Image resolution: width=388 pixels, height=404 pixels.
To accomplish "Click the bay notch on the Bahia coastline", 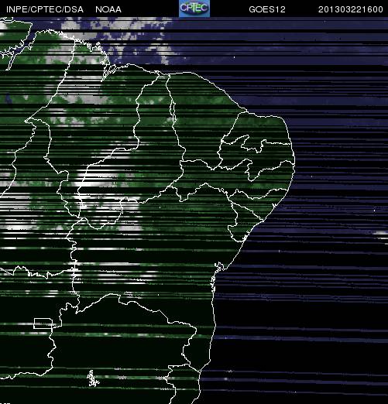I will tap(219, 267).
